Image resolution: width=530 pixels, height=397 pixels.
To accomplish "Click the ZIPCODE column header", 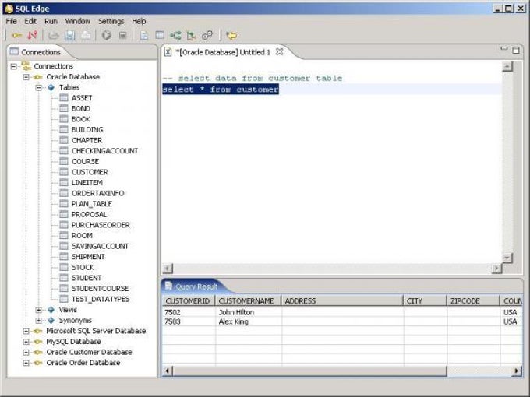I will pyautogui.click(x=473, y=300).
